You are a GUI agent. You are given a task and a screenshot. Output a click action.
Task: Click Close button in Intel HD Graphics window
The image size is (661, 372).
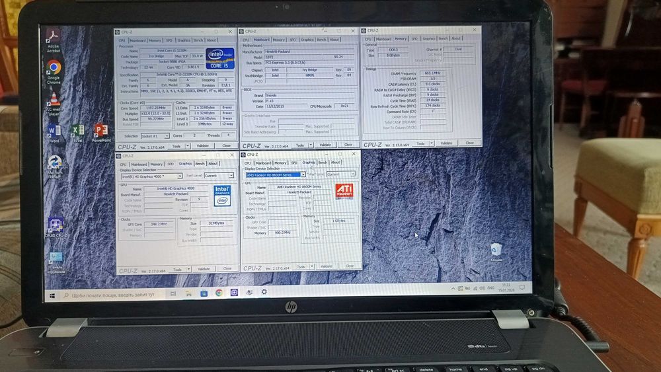tap(227, 268)
